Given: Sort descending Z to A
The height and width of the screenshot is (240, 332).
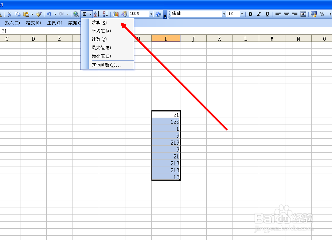Looking at the screenshot, I should (x=105, y=14).
